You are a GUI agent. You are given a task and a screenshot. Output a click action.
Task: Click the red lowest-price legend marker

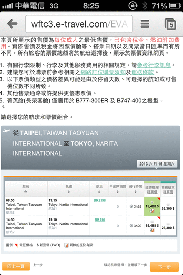point(16,245)
